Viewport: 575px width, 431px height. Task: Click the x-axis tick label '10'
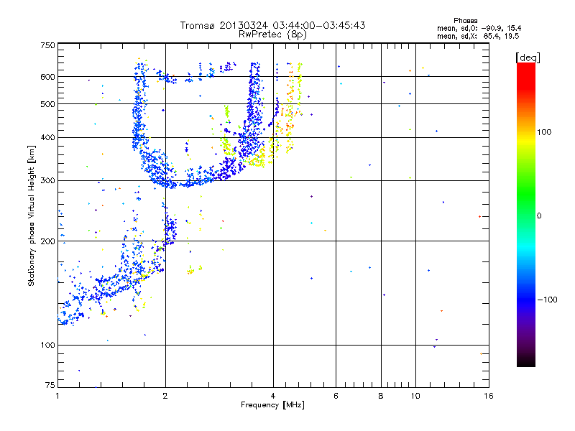pos(415,396)
